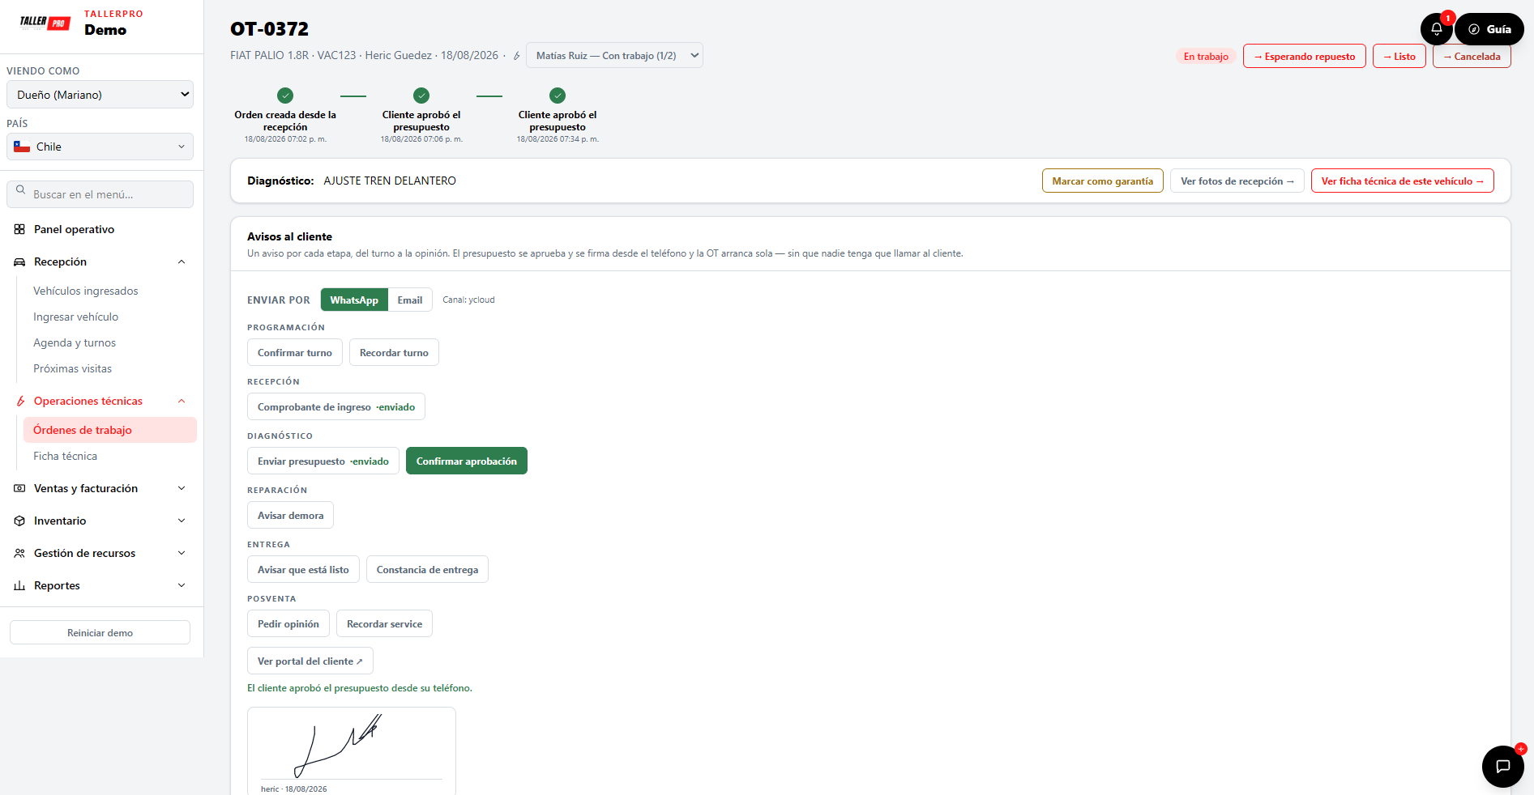Click the Inventario box icon
The image size is (1534, 795).
19,521
